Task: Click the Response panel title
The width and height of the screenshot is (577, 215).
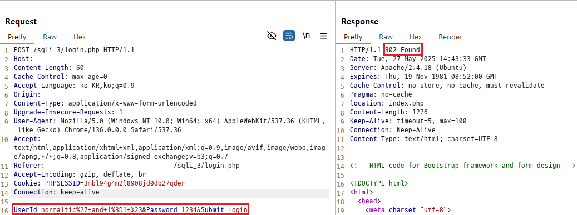Action: [x=359, y=22]
